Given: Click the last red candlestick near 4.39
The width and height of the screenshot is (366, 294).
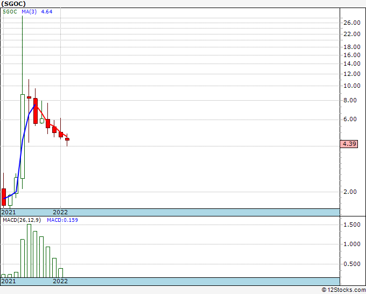Looking at the screenshot, I should coord(67,139).
